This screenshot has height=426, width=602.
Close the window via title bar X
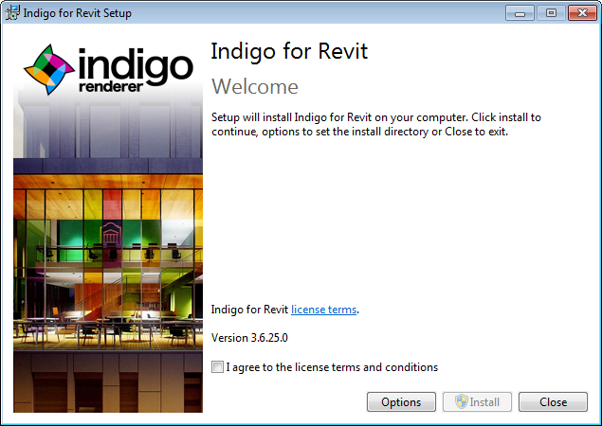coord(582,13)
